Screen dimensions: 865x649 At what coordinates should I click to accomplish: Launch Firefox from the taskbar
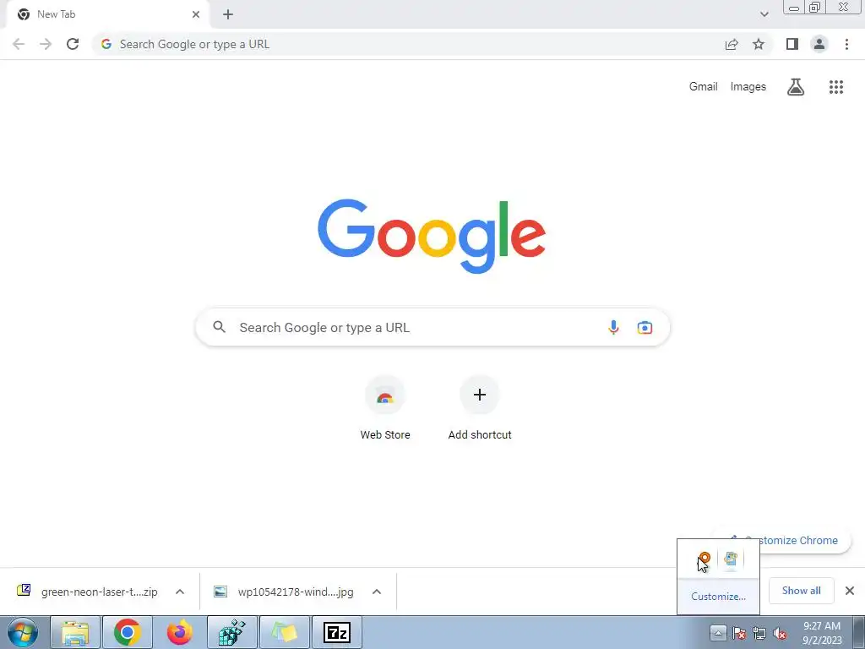(180, 632)
